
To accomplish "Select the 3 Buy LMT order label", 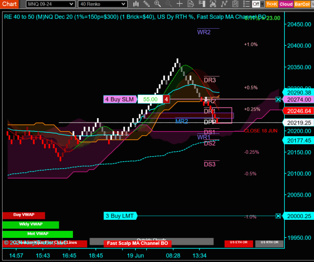I will click(x=120, y=216).
